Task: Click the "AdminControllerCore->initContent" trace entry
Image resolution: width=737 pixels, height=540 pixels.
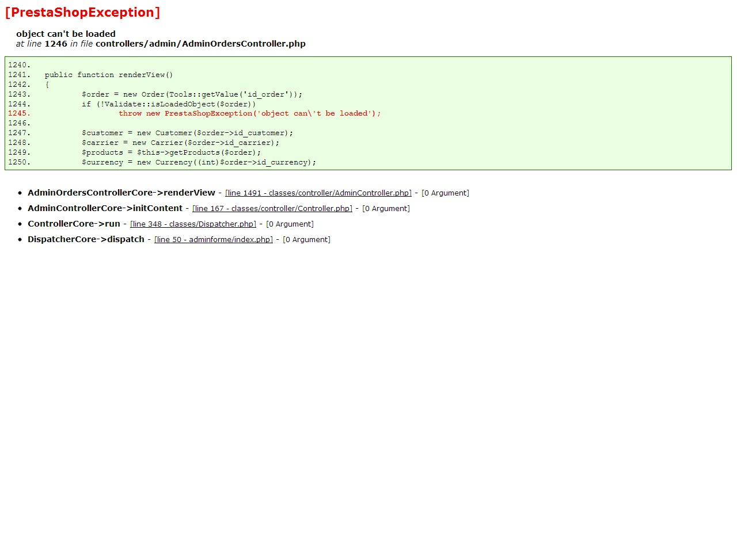Action: (105, 208)
